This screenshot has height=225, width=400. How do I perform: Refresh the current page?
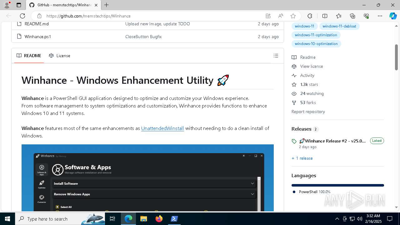pos(22,16)
